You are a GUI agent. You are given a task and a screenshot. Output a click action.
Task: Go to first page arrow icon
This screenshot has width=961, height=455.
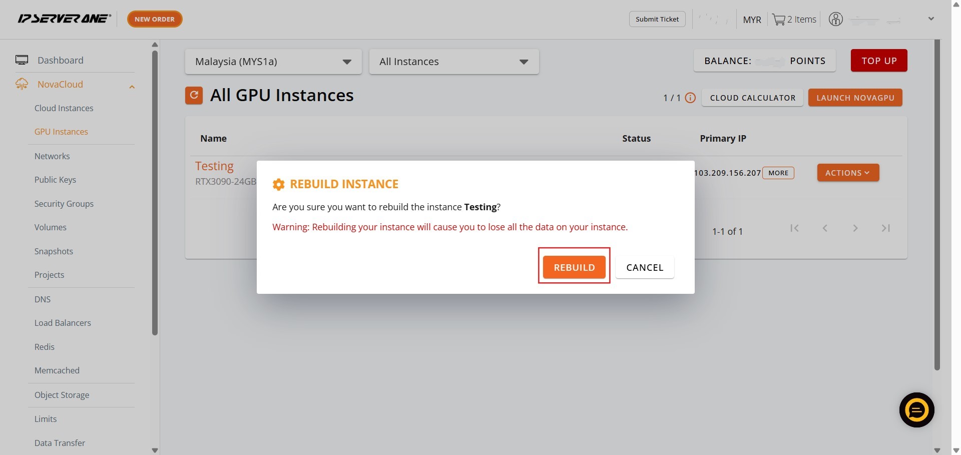click(794, 228)
